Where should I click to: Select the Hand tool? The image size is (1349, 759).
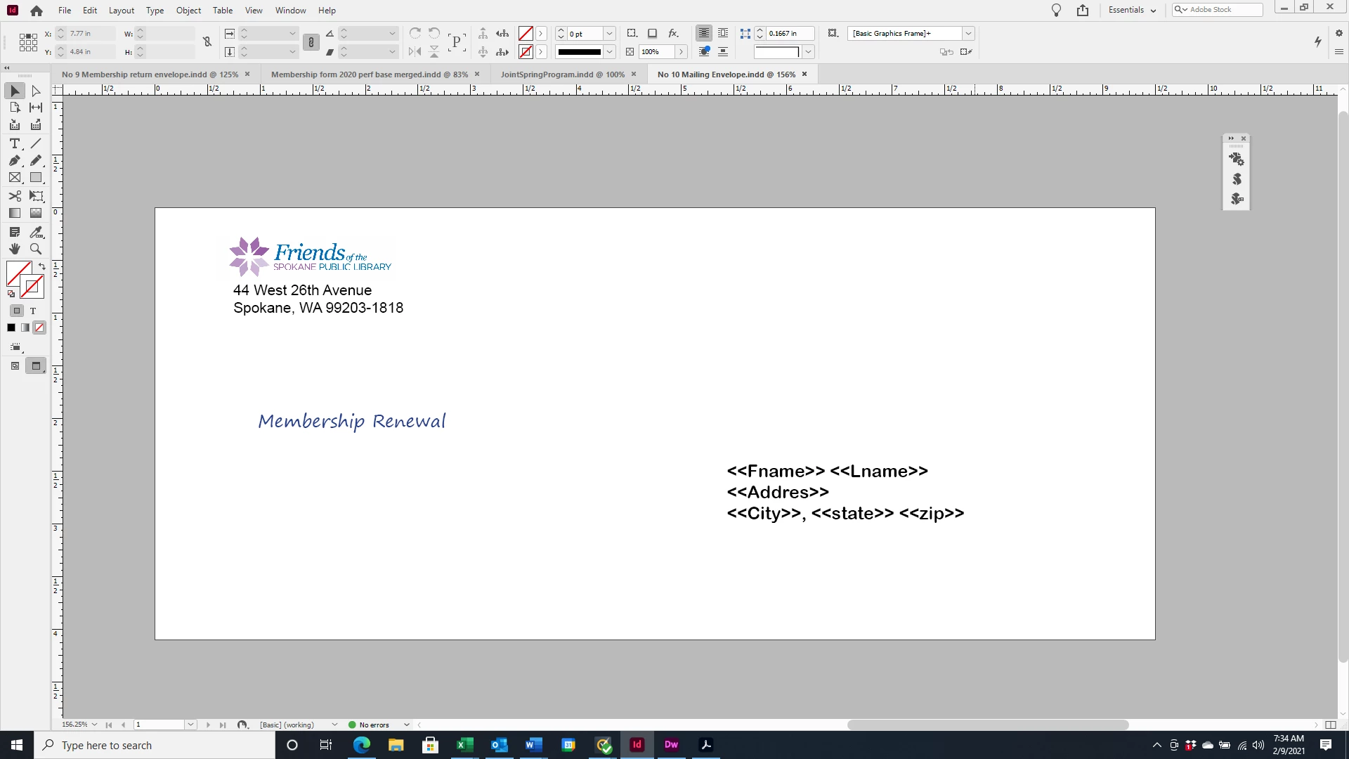tap(14, 249)
